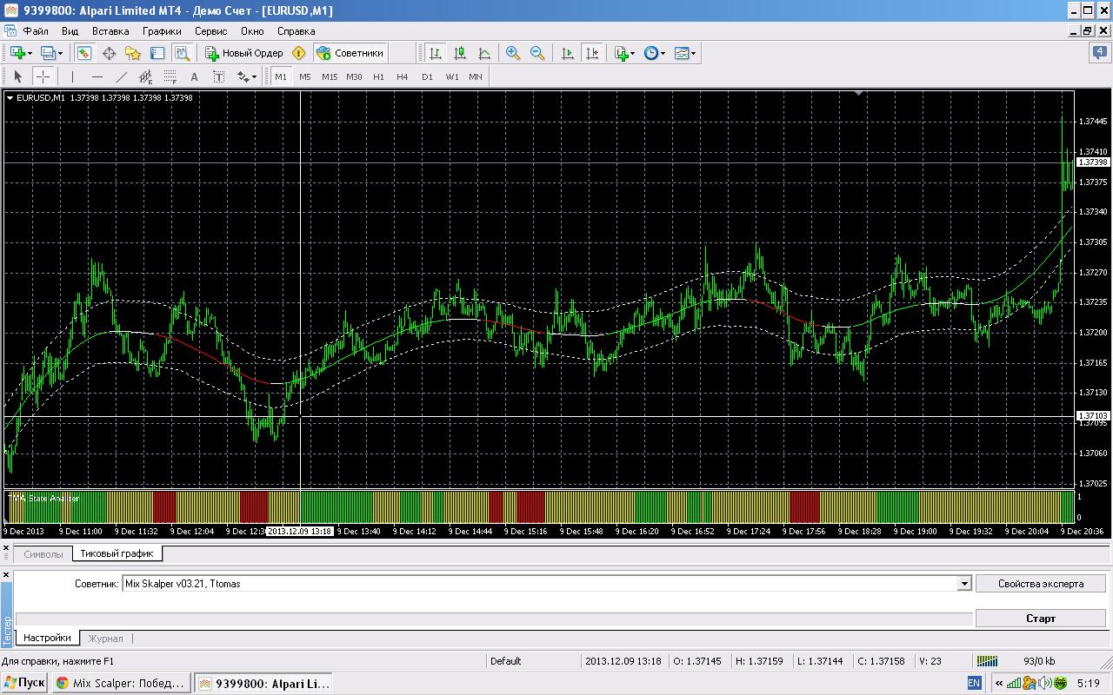Select the crosshair cursor tool
Viewport: 1113px width, 695px height.
tap(43, 76)
